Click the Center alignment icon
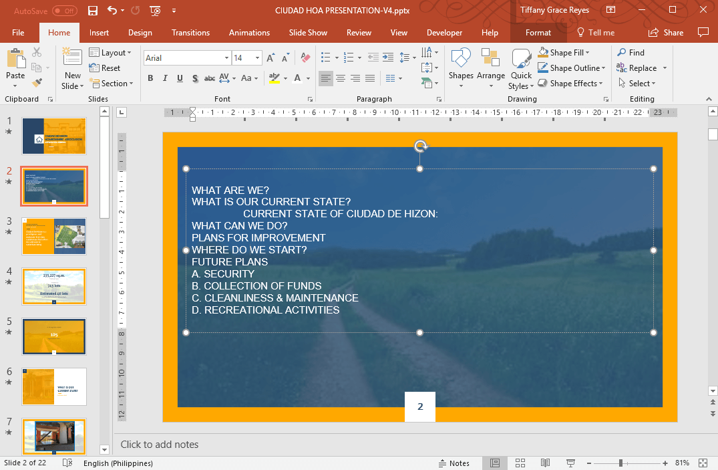Image resolution: width=718 pixels, height=470 pixels. tap(341, 78)
